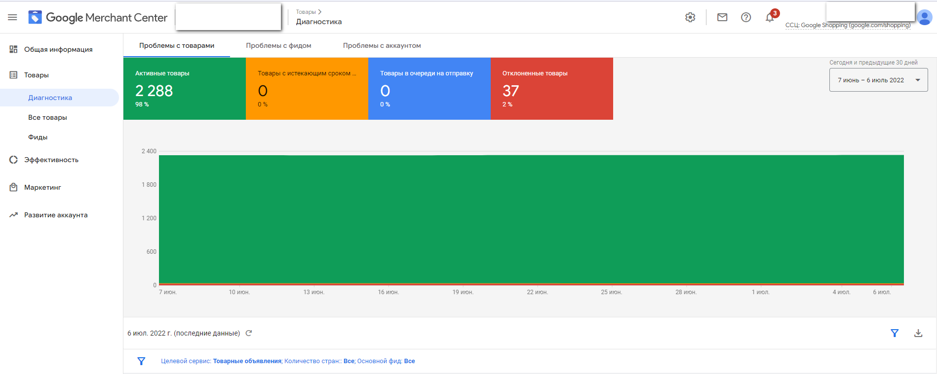937x374 pixels.
Task: Switch to the Проблемы с аккаунтом tab
Action: pos(382,45)
